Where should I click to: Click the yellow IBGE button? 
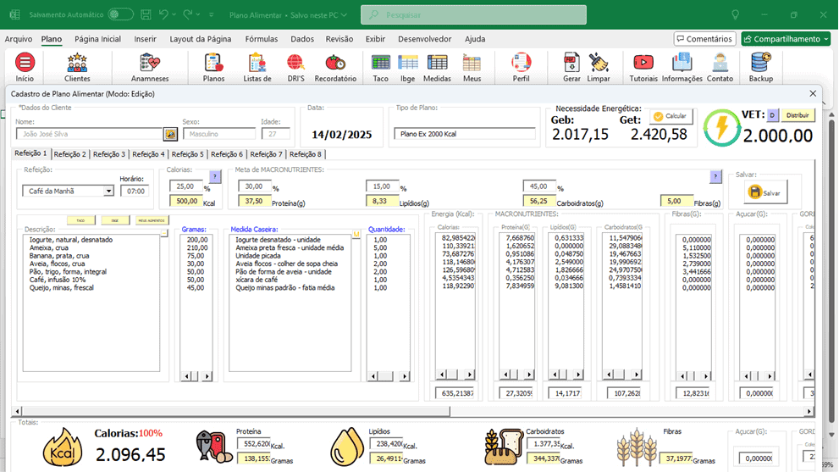click(x=115, y=220)
